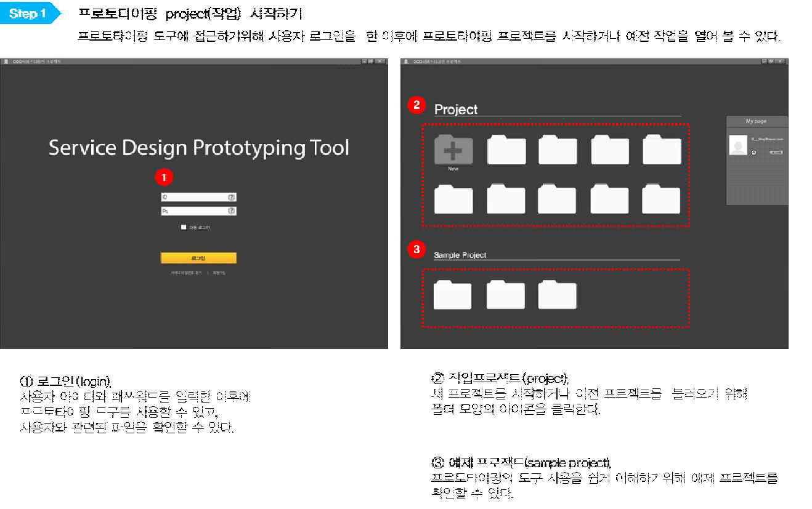This screenshot has width=812, height=509.
Task: Click the small button right of My page settings icon
Action: (x=776, y=151)
